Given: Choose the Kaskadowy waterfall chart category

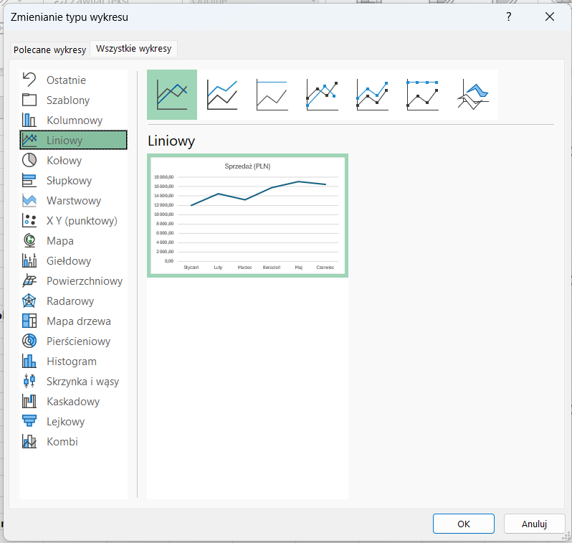Looking at the screenshot, I should (x=72, y=402).
